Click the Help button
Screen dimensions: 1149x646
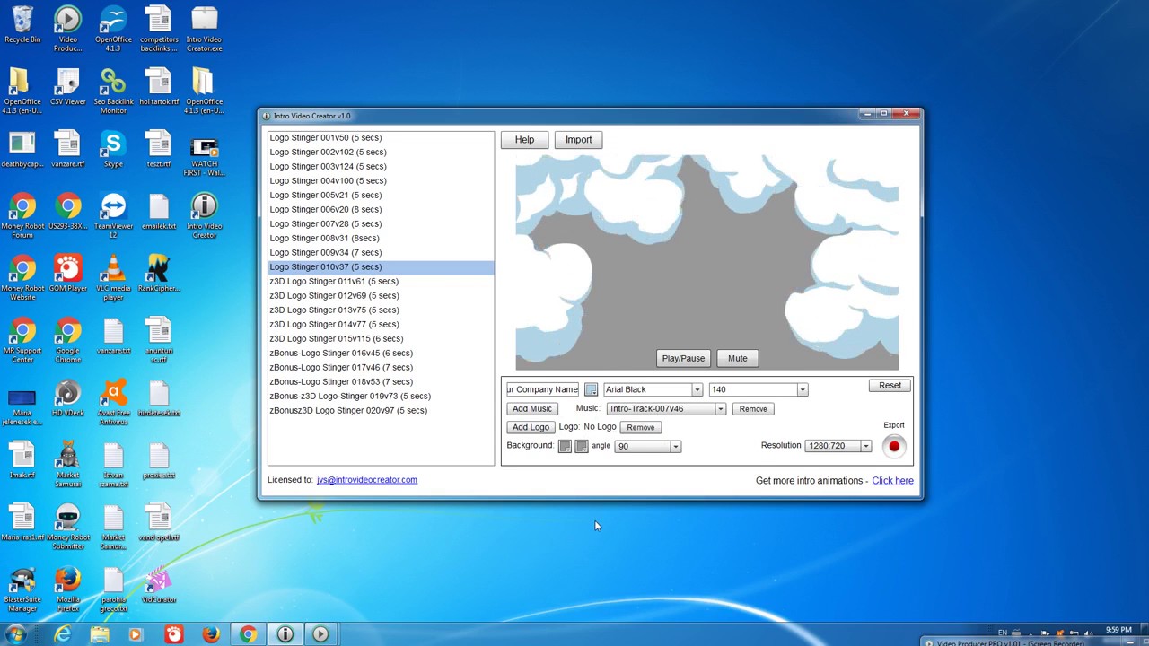coord(524,140)
